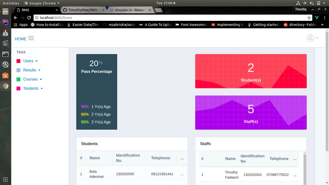Open the mzabriskie/axios bookmark
Viewport: 329px width, 185px height.
tap(120, 25)
